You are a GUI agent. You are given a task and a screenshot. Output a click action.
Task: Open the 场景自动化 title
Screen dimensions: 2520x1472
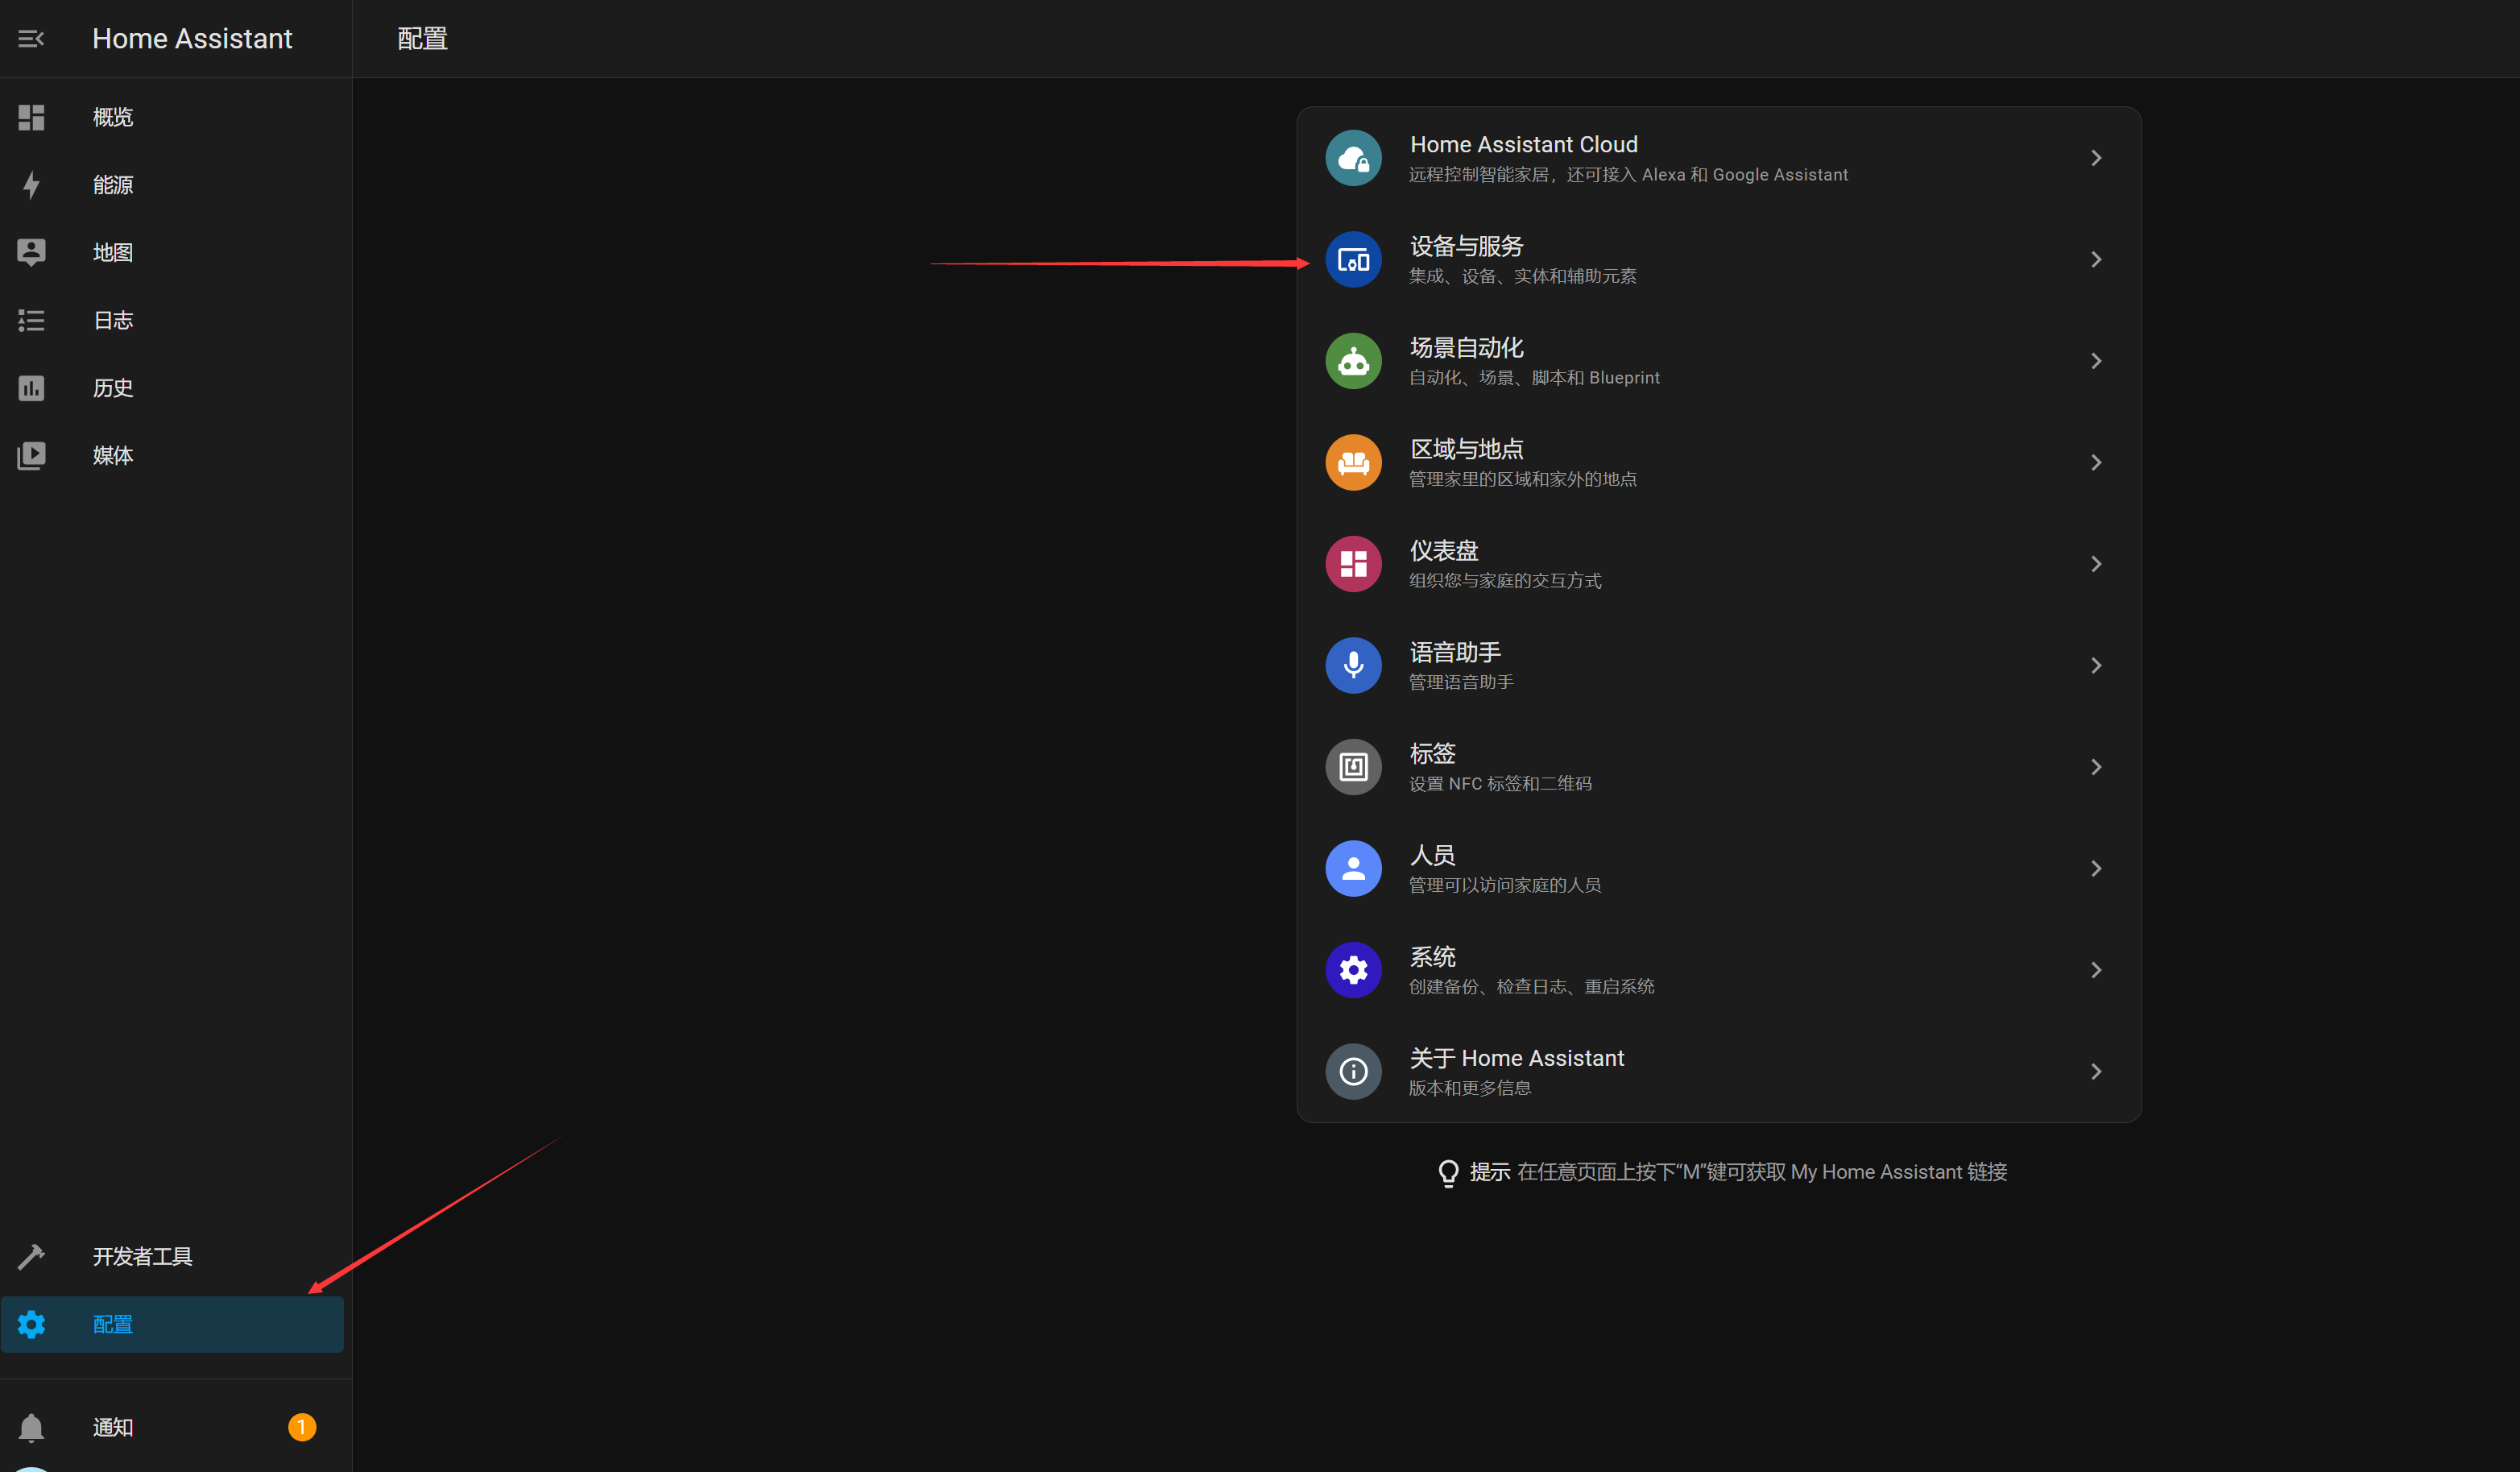tap(1466, 347)
